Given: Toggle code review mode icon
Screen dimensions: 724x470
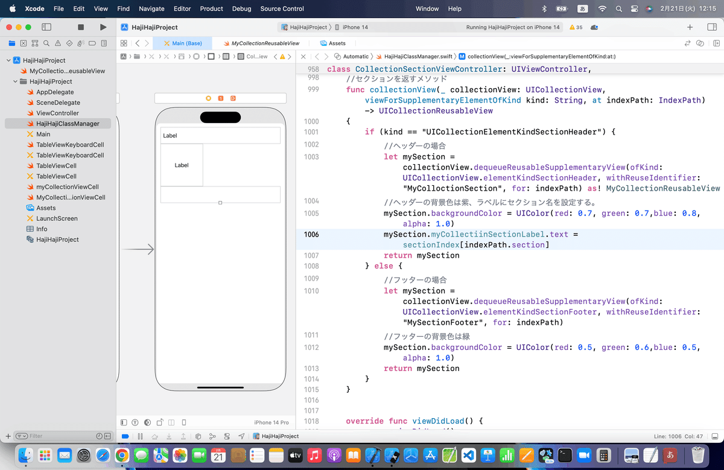Looking at the screenshot, I should [x=699, y=43].
